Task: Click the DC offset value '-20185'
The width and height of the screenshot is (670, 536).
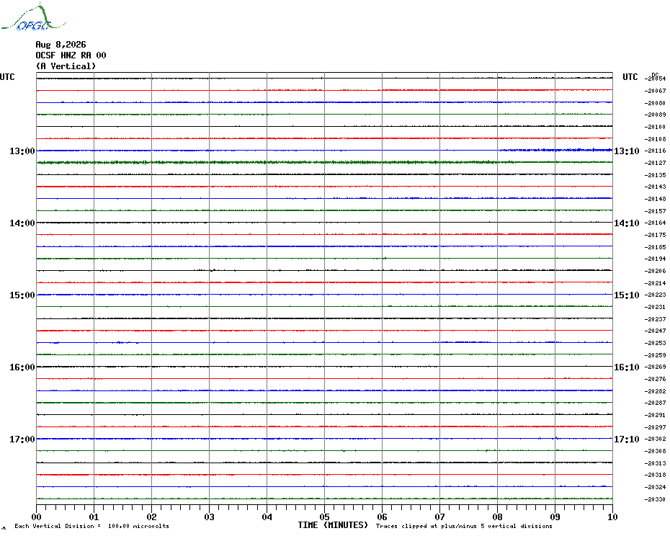Action: coord(655,247)
